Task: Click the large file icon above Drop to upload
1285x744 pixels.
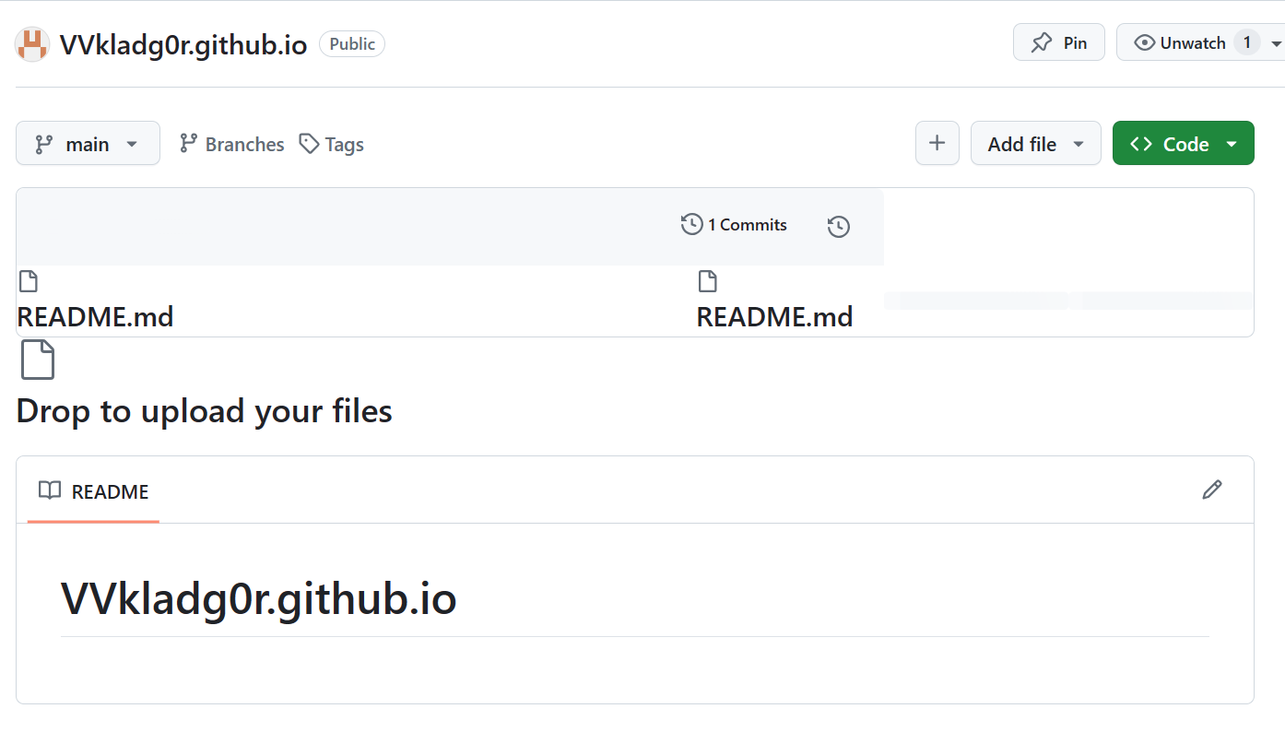Action: tap(38, 360)
